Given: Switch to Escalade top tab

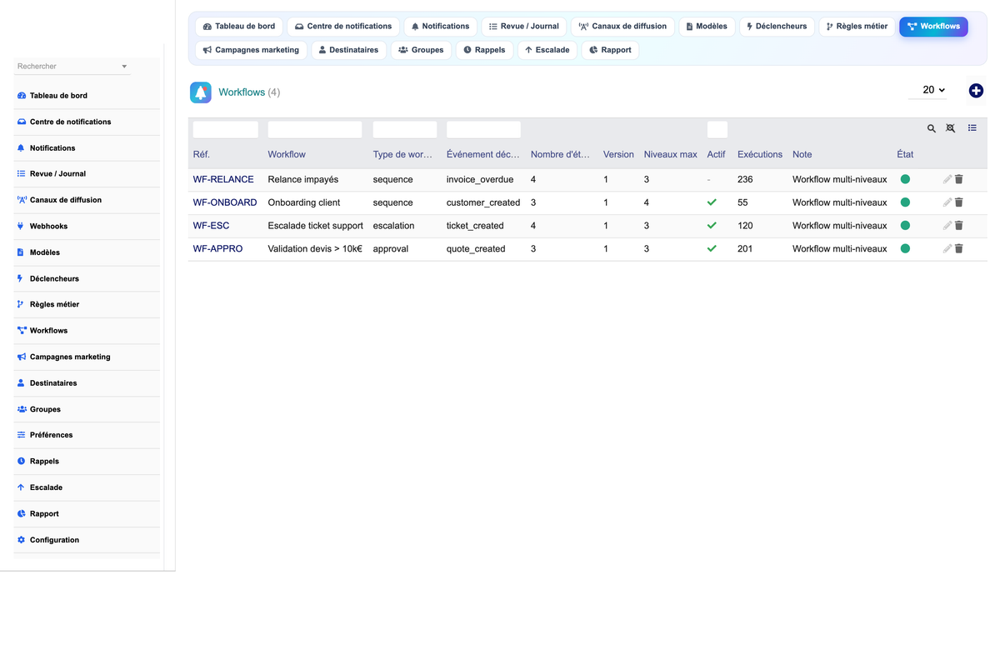Looking at the screenshot, I should (x=547, y=50).
